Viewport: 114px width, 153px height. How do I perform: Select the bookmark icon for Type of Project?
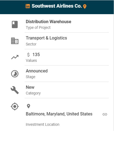pos(15,25)
